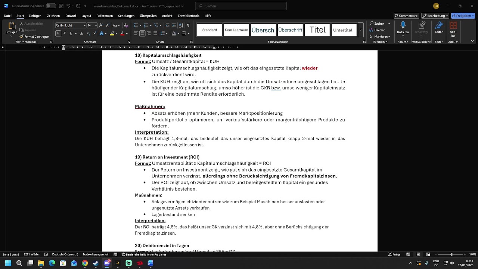Click Suchen in Bearbeiten group
478x269 pixels.
[x=378, y=24]
